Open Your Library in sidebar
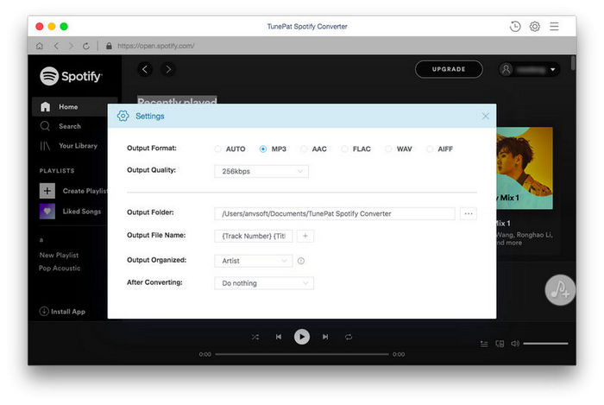This screenshot has width=604, height=405. 78,146
